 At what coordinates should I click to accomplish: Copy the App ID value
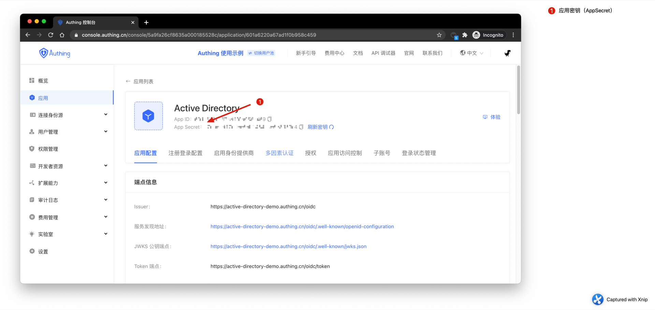click(270, 119)
